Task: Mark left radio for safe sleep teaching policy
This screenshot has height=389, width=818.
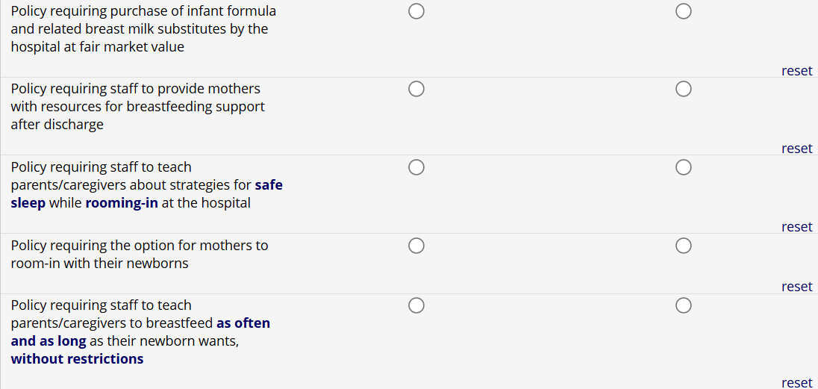Action: point(416,167)
